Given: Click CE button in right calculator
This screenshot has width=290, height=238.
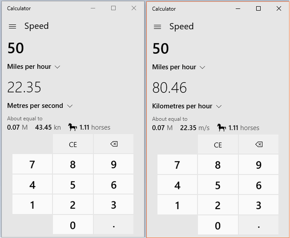Looking at the screenshot, I should 218,145.
